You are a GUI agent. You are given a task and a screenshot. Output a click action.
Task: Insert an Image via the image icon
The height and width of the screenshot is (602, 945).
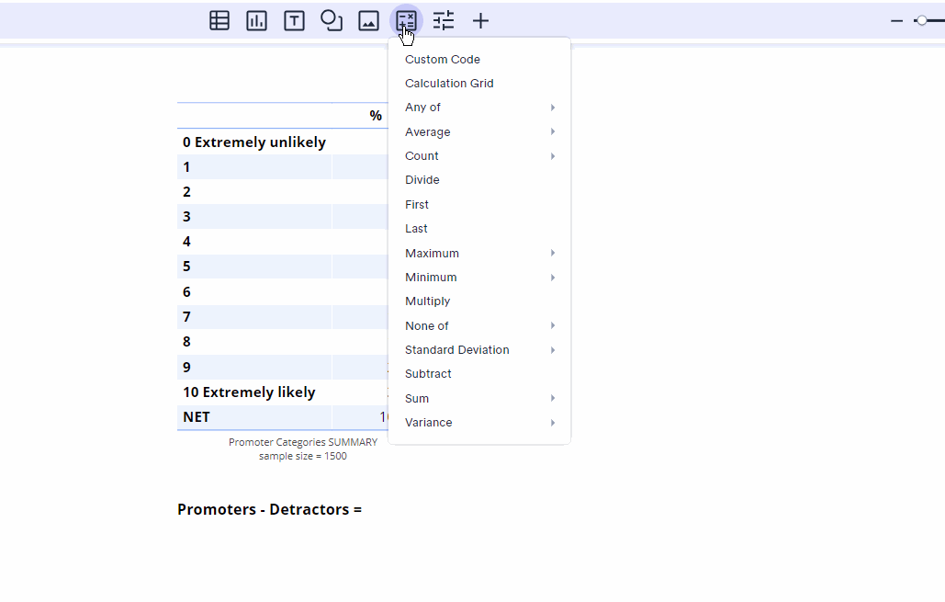(x=368, y=20)
